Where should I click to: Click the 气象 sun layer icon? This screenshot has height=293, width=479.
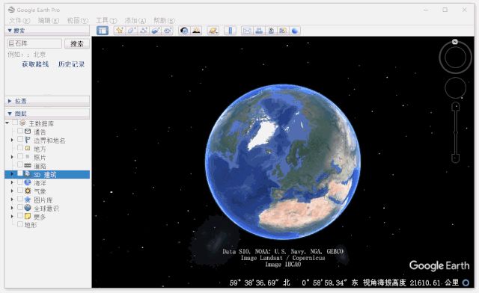point(28,191)
